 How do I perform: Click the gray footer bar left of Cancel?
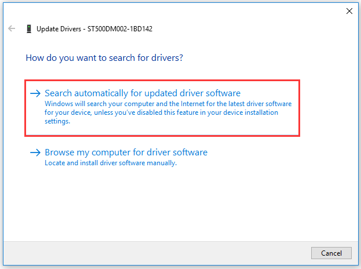[156, 253]
